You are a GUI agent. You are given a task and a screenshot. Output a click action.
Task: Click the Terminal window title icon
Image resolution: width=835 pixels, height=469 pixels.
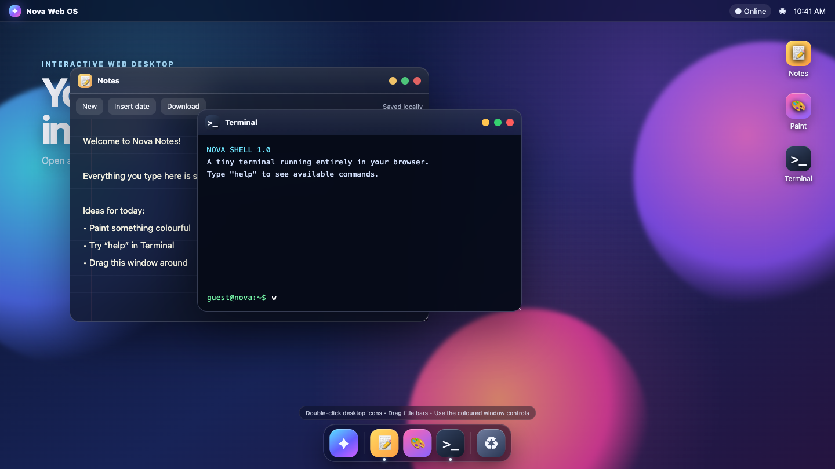(213, 123)
